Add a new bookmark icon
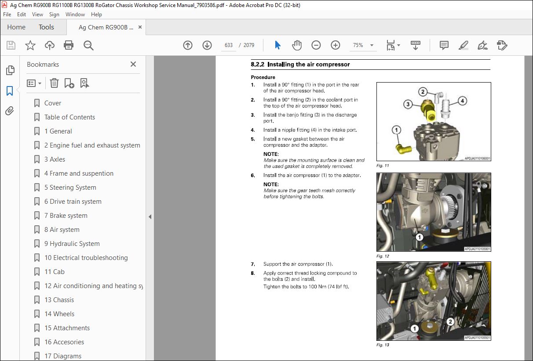The width and height of the screenshot is (533, 361). coord(69,83)
